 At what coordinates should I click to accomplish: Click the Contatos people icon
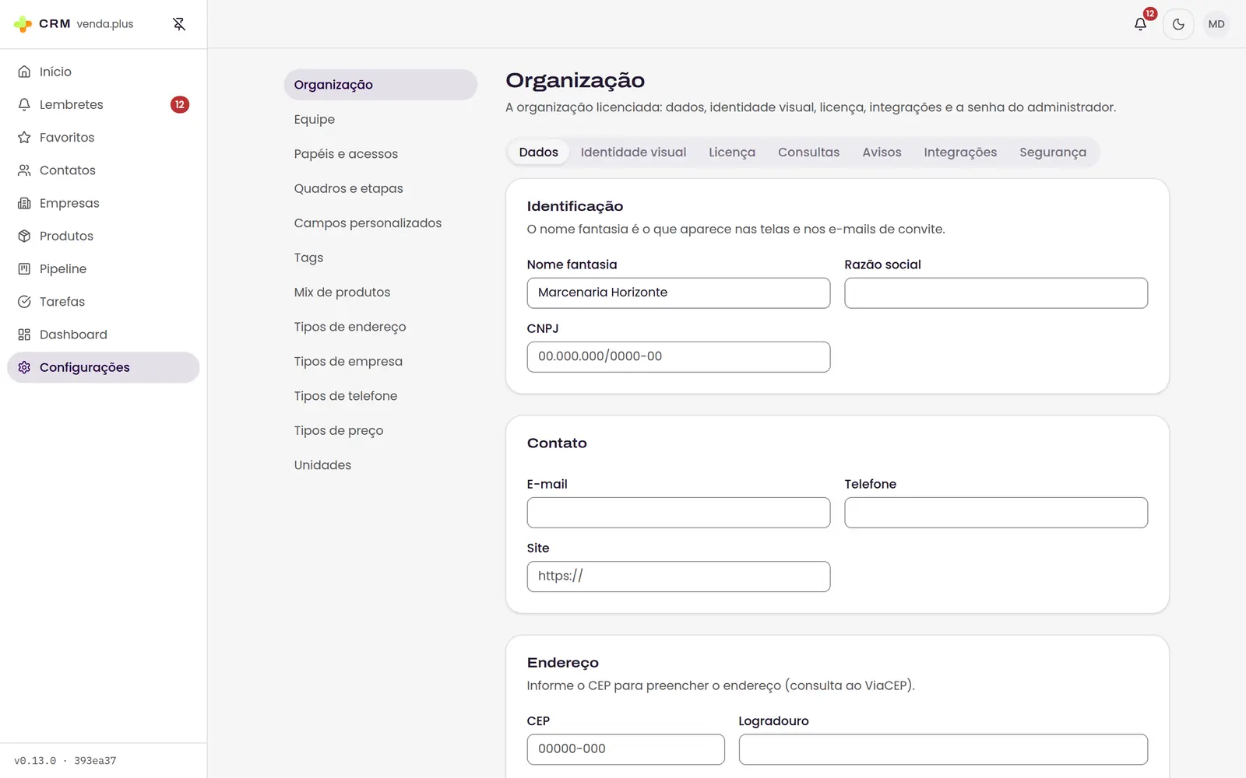tap(24, 170)
